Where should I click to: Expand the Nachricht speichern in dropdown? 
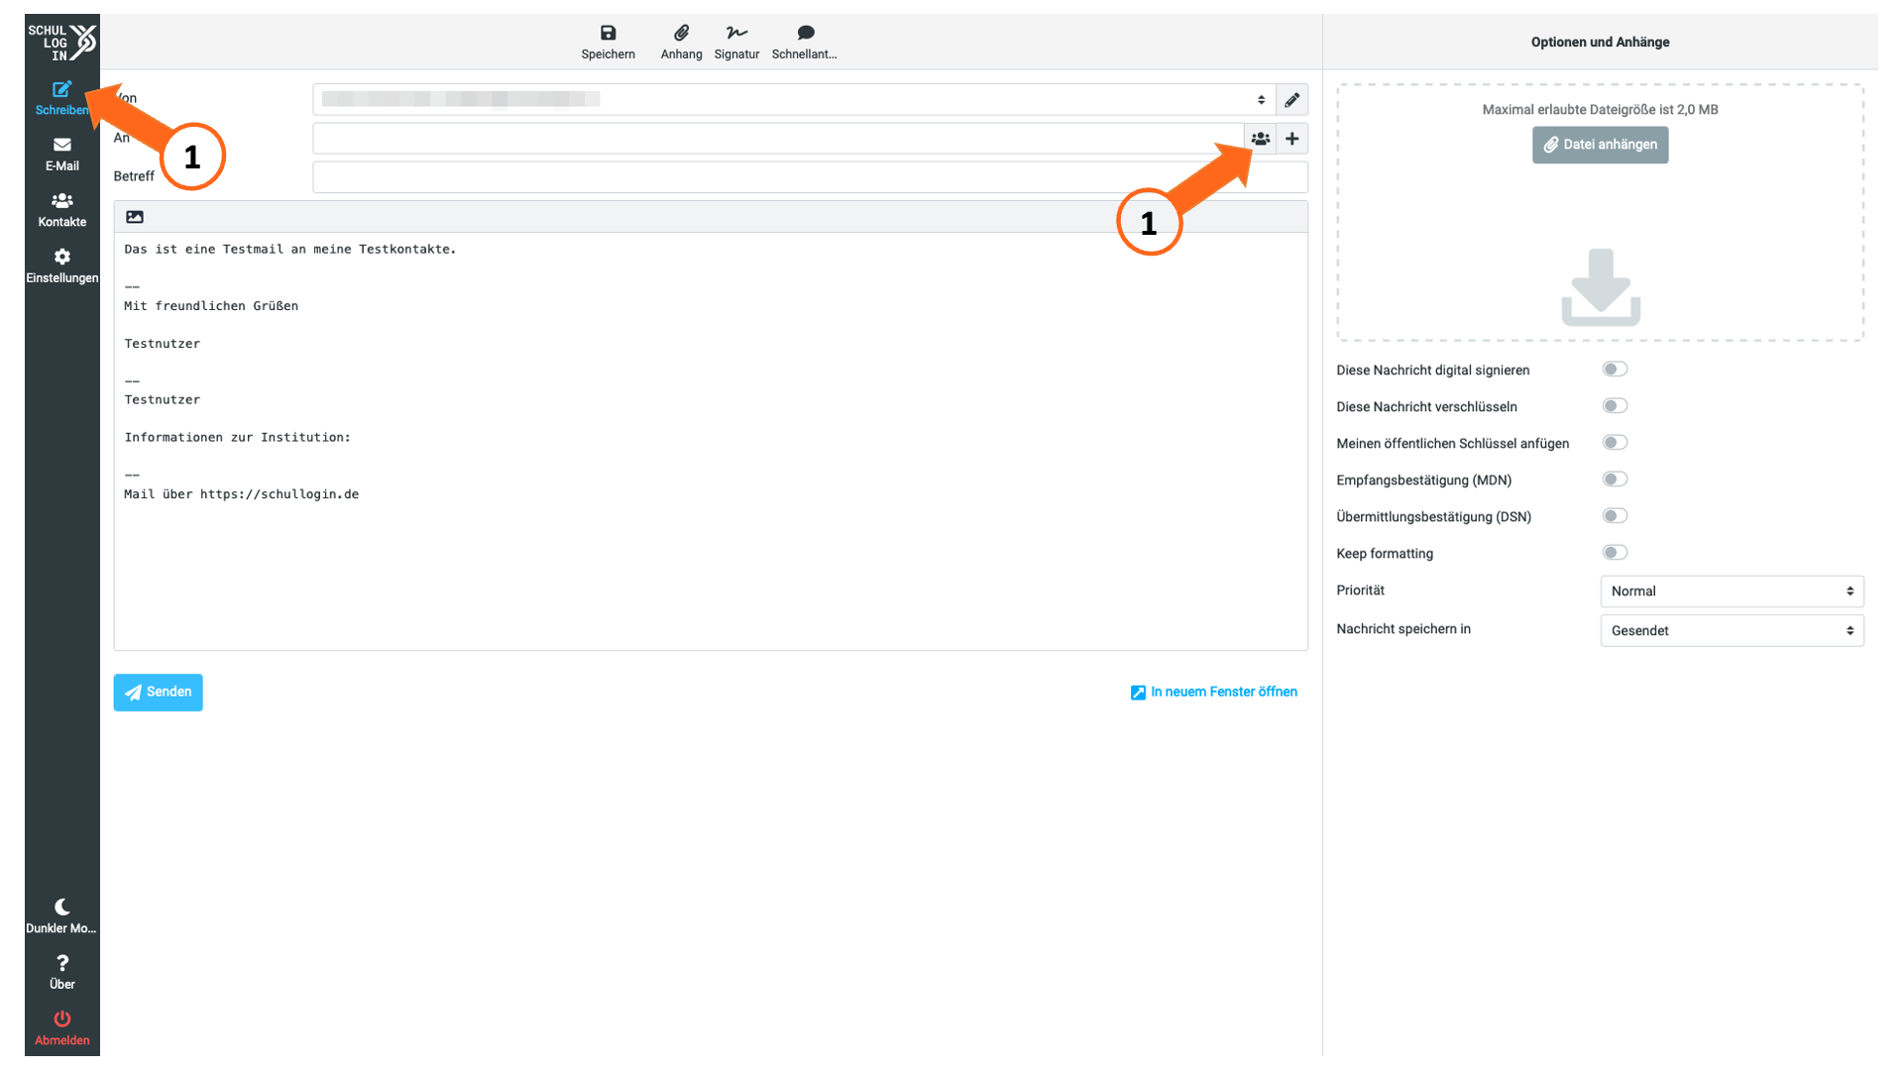(1732, 631)
